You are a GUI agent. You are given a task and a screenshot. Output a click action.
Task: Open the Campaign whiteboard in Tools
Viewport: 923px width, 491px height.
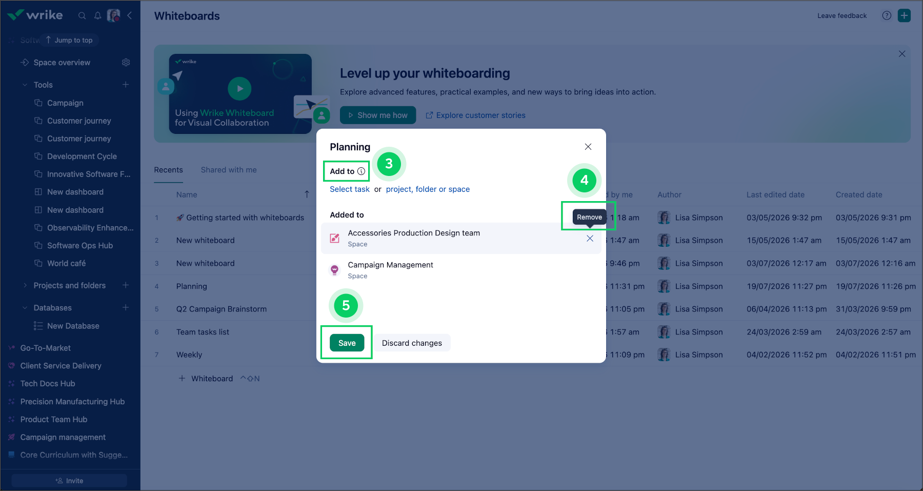(65, 103)
